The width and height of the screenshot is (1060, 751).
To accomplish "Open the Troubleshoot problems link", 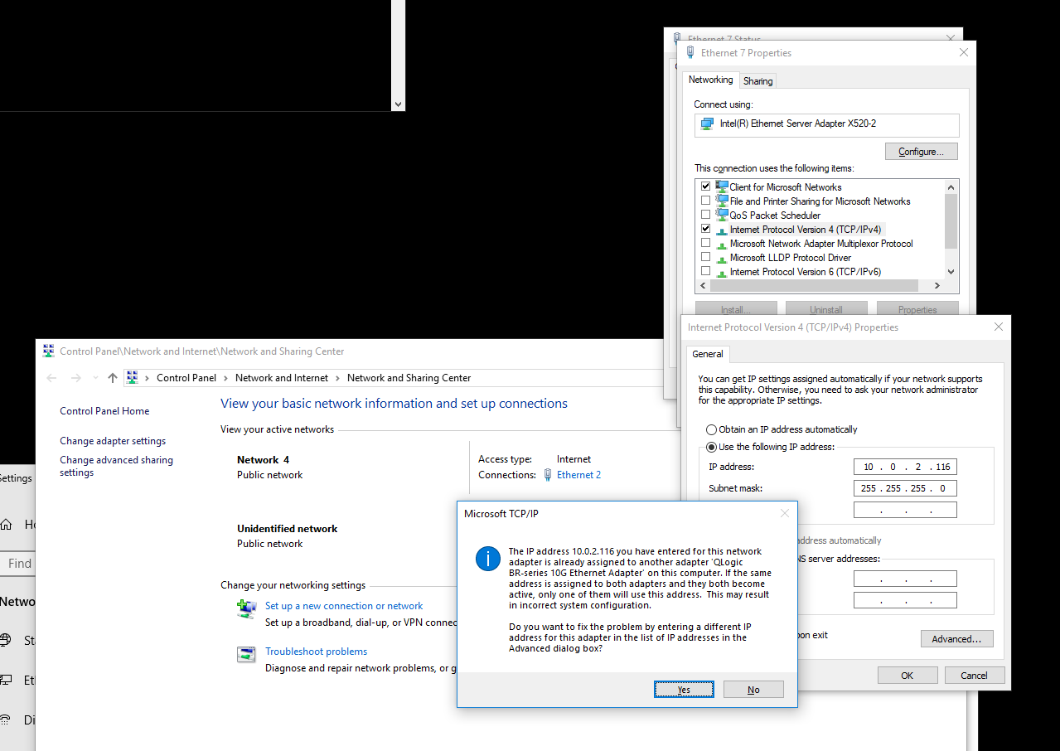I will pyautogui.click(x=316, y=652).
